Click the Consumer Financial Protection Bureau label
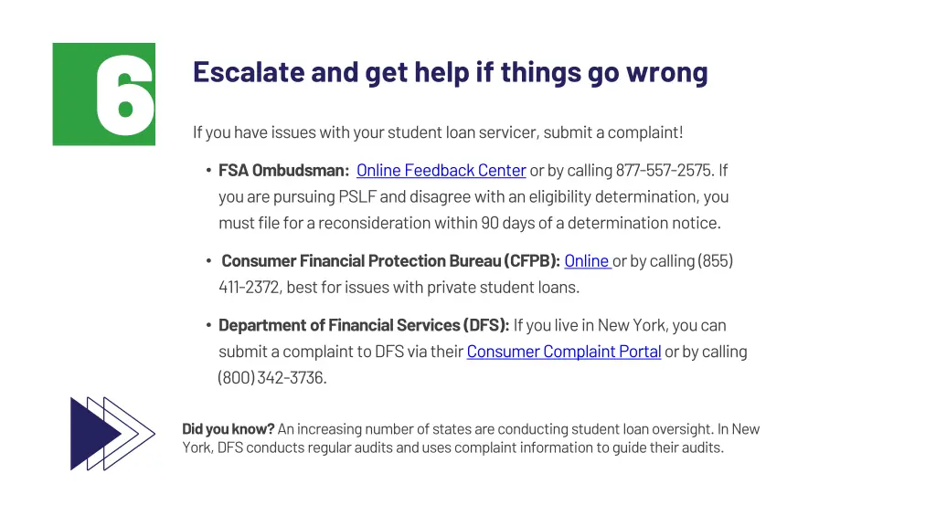The height and width of the screenshot is (526, 936). 390,261
